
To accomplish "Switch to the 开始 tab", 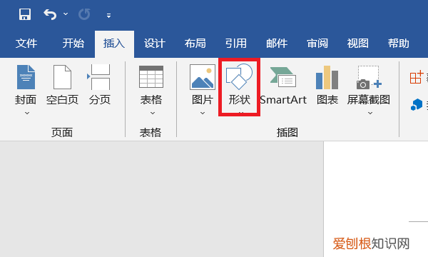I will pyautogui.click(x=73, y=44).
